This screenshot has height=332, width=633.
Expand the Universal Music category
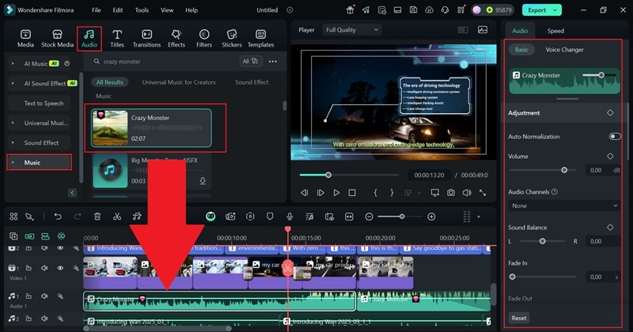pos(13,123)
